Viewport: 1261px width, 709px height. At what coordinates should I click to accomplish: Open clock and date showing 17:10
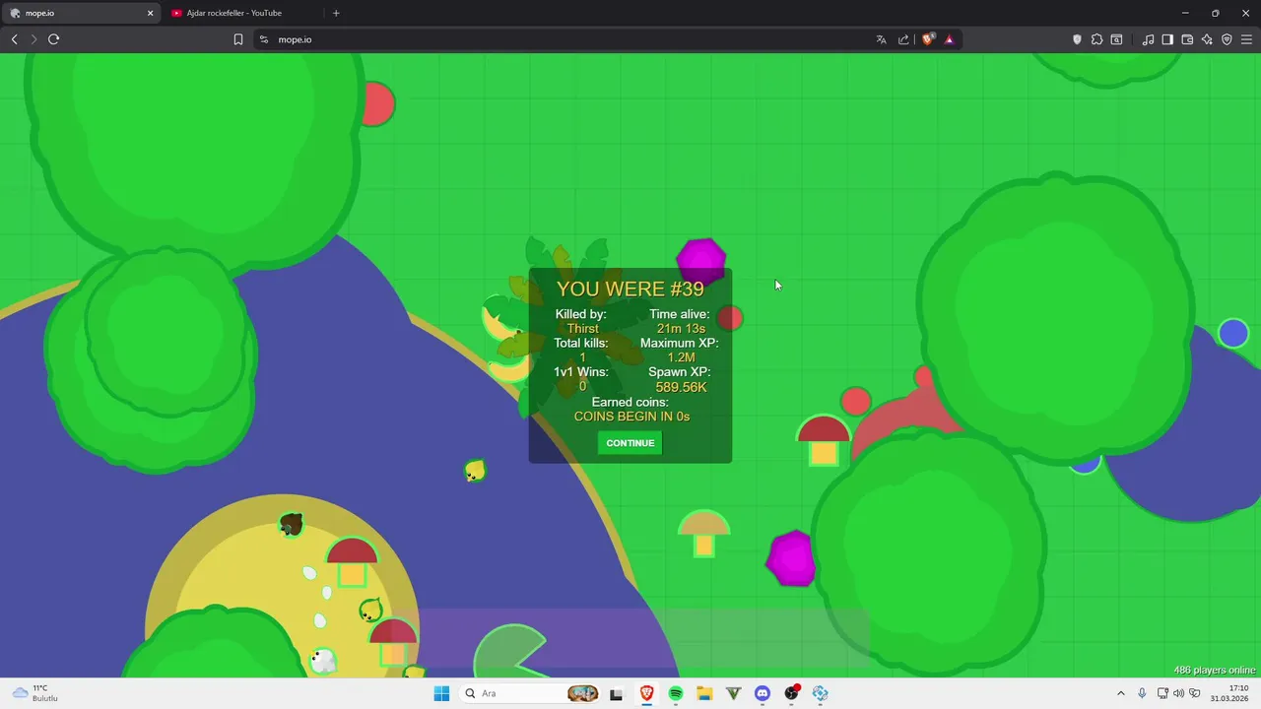1229,693
